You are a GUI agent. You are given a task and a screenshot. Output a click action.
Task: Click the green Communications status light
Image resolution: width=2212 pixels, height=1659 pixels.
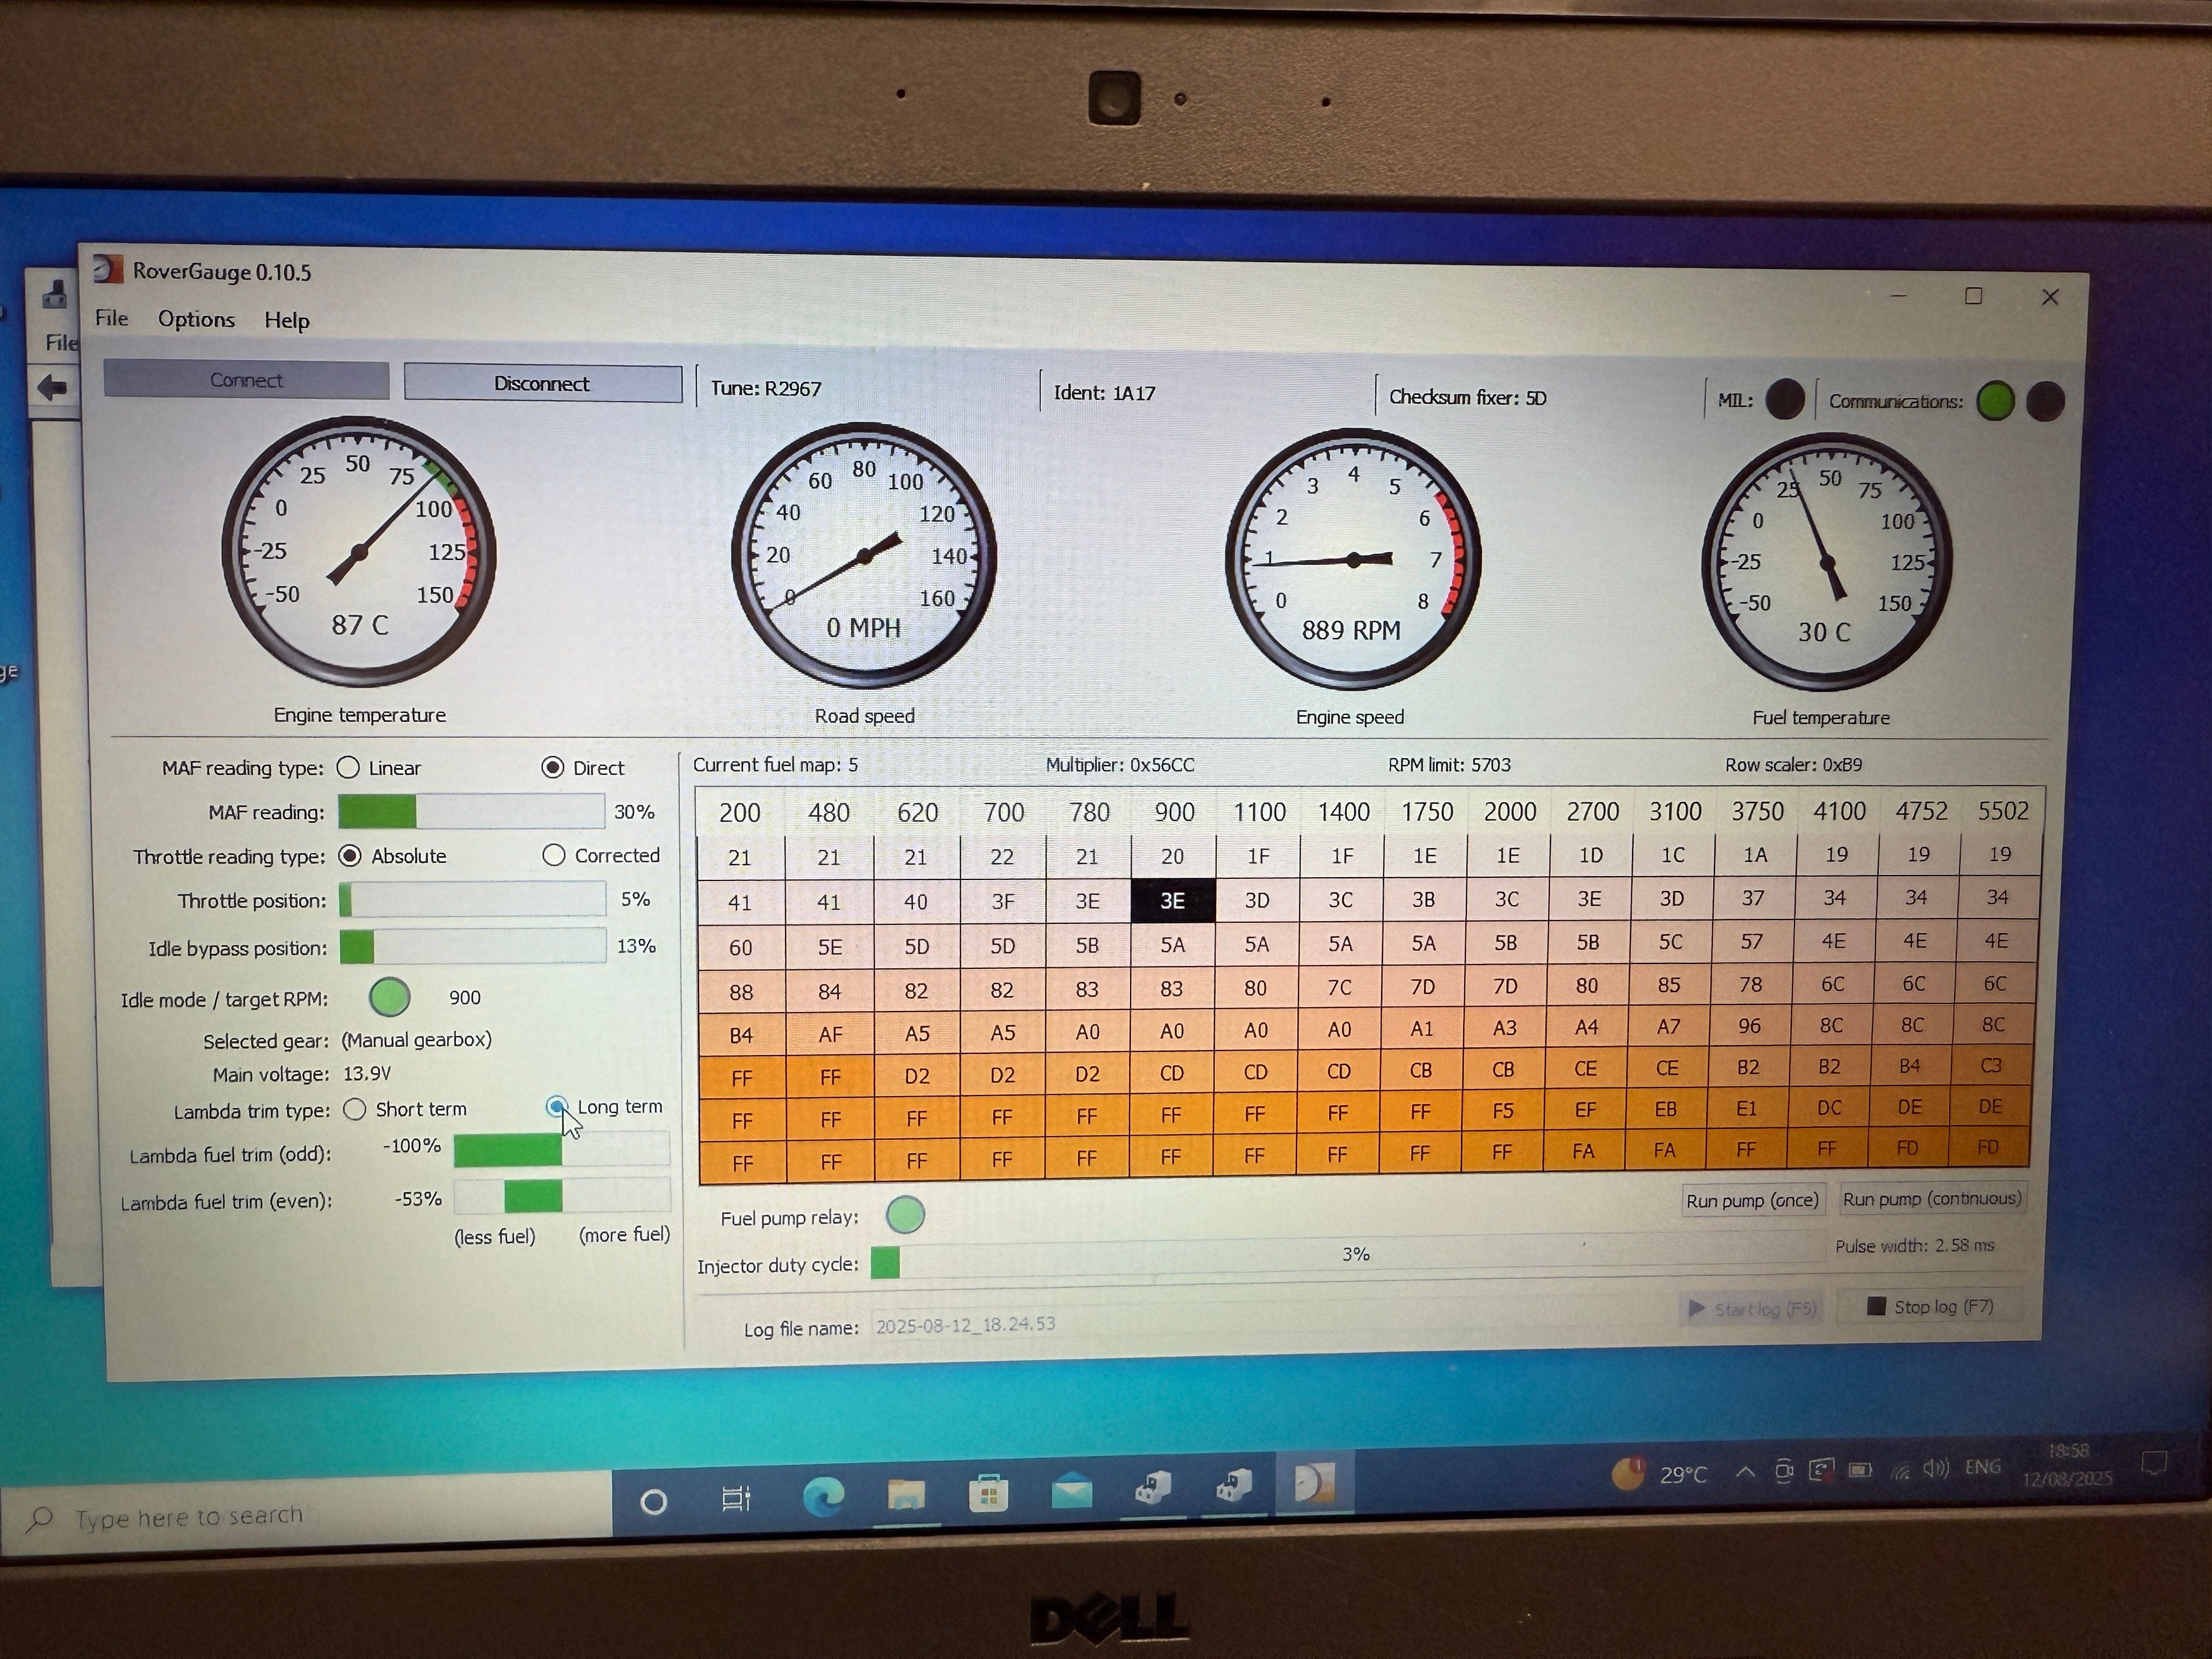1995,401
